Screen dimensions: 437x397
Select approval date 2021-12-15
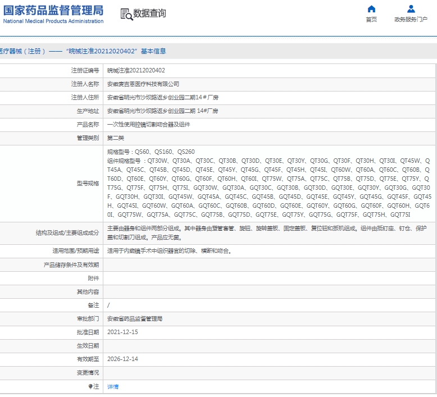pyautogui.click(x=122, y=332)
